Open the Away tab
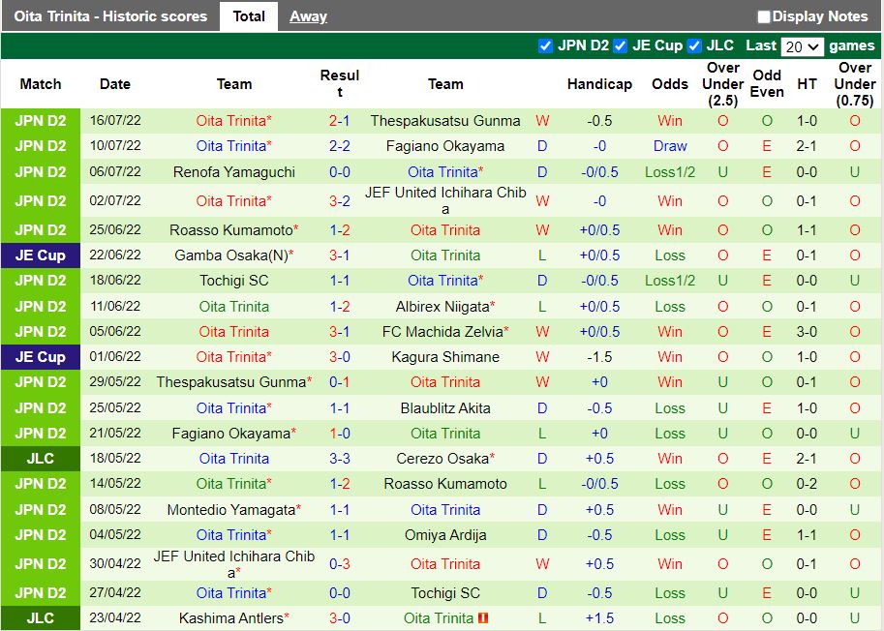This screenshot has width=884, height=631. [308, 16]
